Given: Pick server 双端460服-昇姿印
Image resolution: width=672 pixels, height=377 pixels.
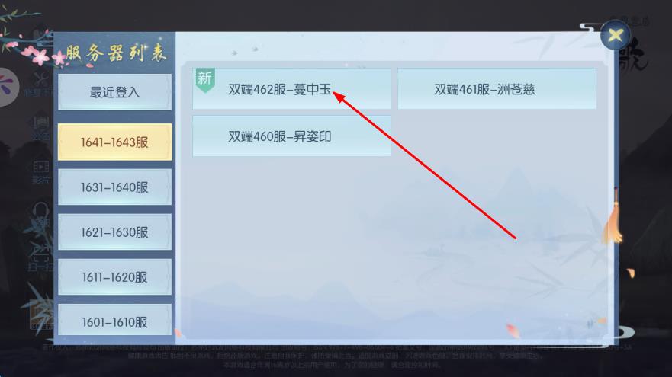Looking at the screenshot, I should point(291,136).
